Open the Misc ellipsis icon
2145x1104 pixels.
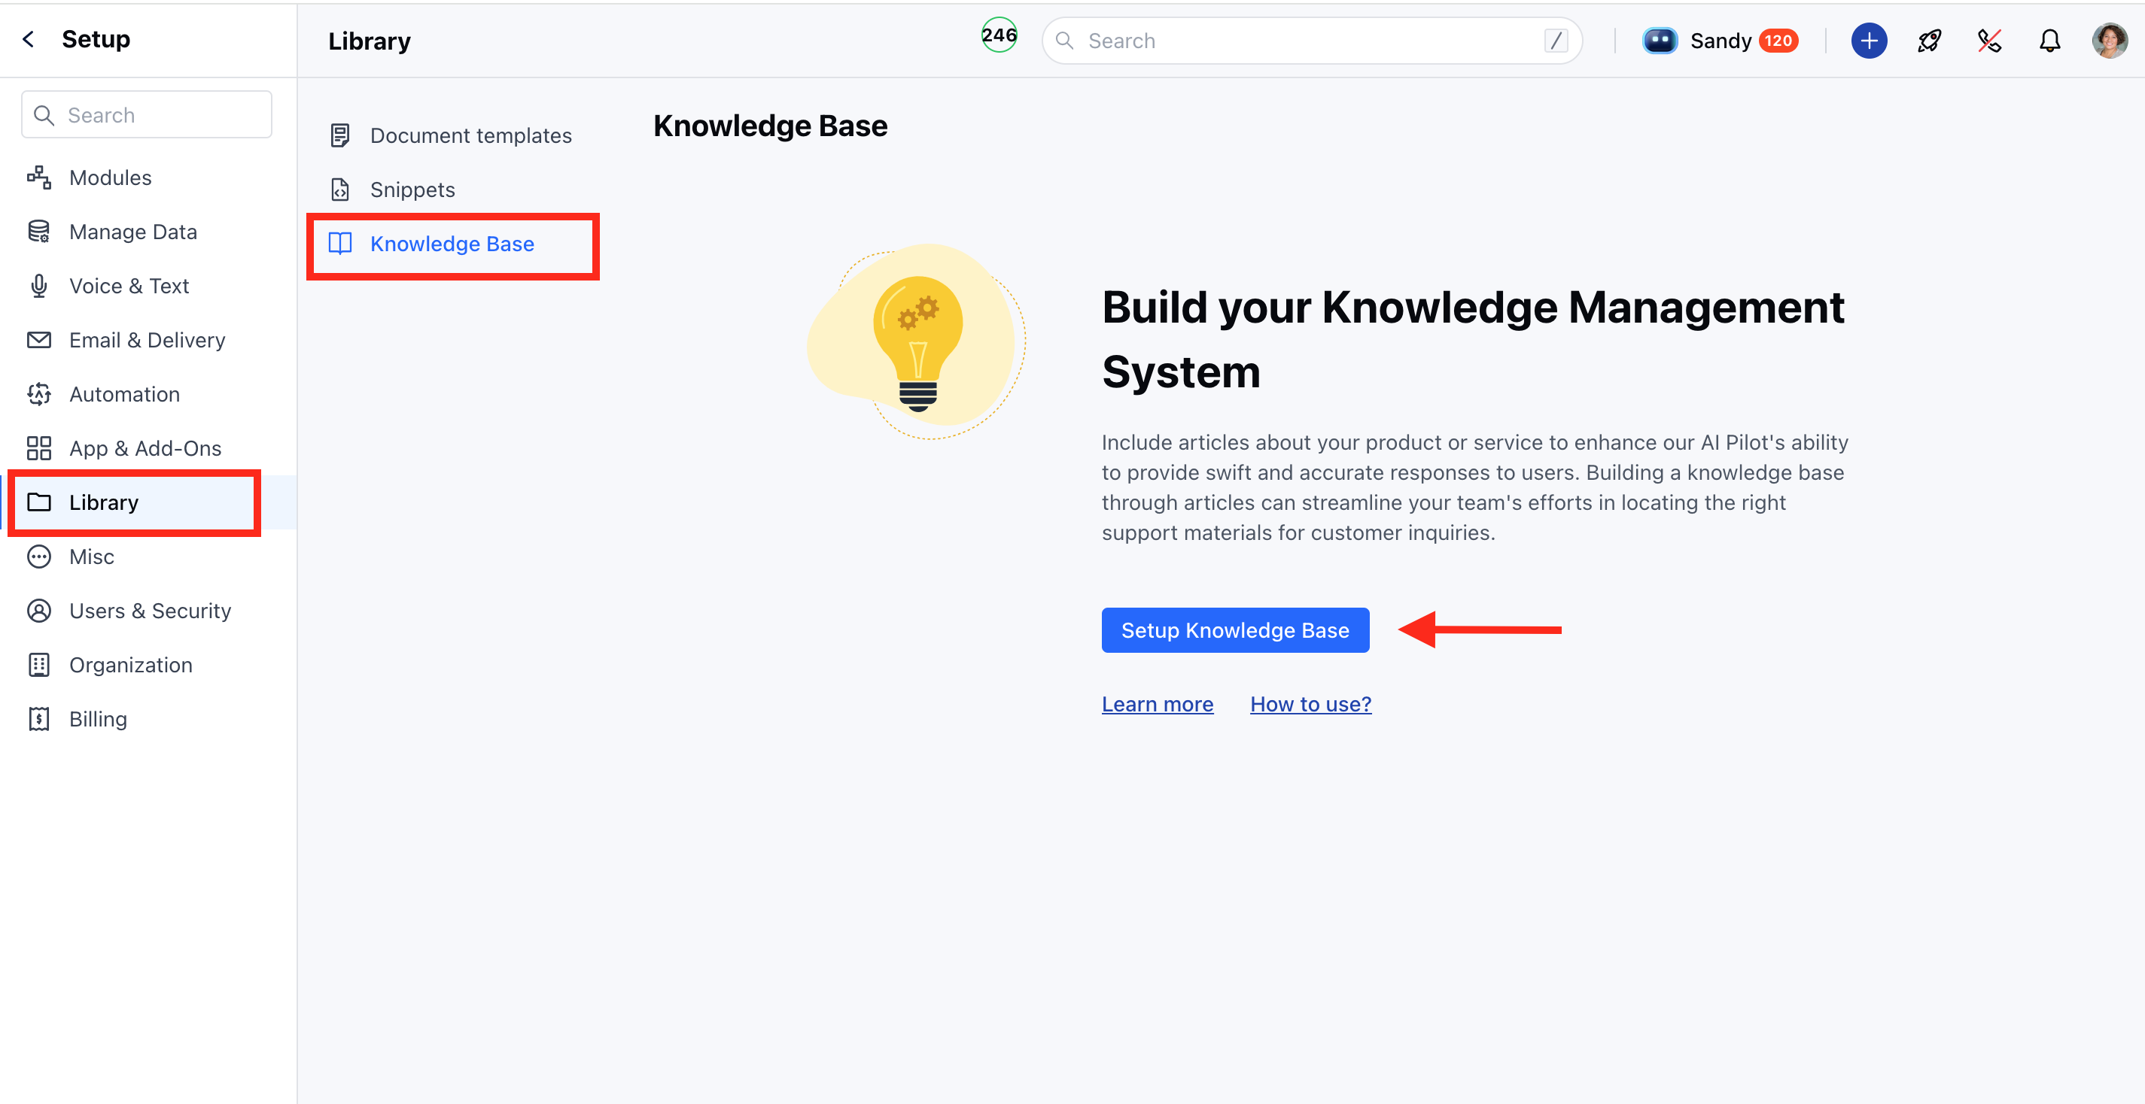pyautogui.click(x=39, y=556)
